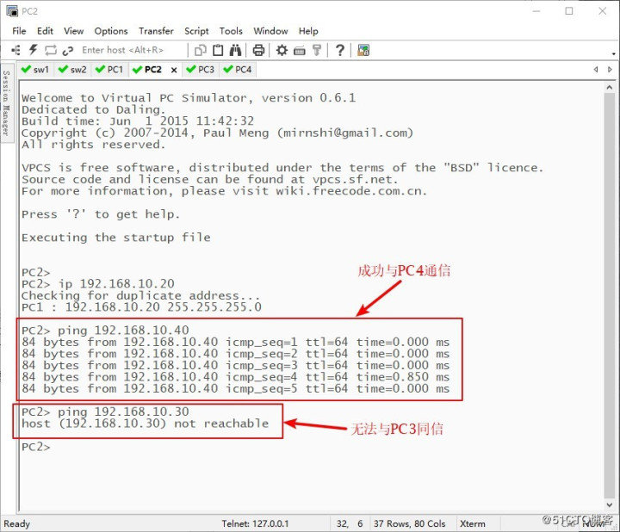
Task: Click the Reconnect icon in toolbar
Action: (51, 50)
